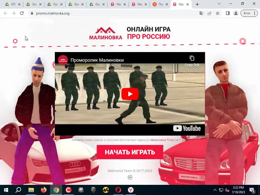Open World of Tanks from taskbar
The width and height of the screenshot is (260, 195).
tap(93, 190)
